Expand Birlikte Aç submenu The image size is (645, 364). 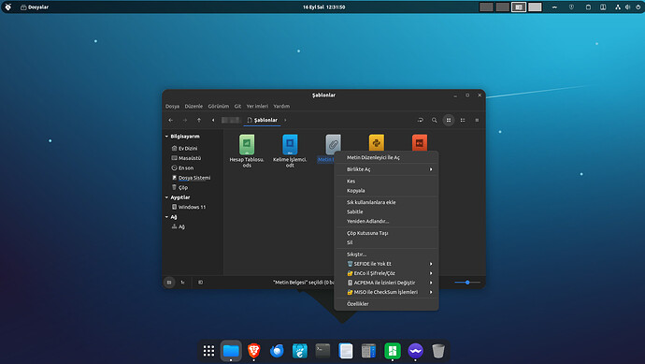[x=387, y=169]
